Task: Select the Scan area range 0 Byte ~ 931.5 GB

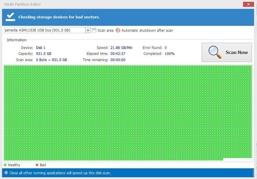Action: pos(52,60)
